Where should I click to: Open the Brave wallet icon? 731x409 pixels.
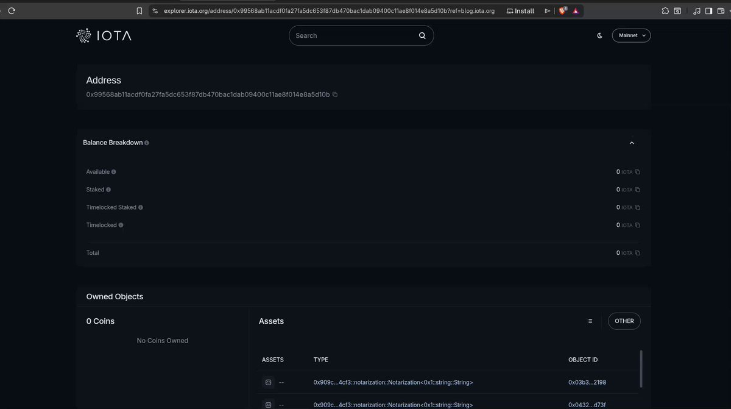(721, 11)
